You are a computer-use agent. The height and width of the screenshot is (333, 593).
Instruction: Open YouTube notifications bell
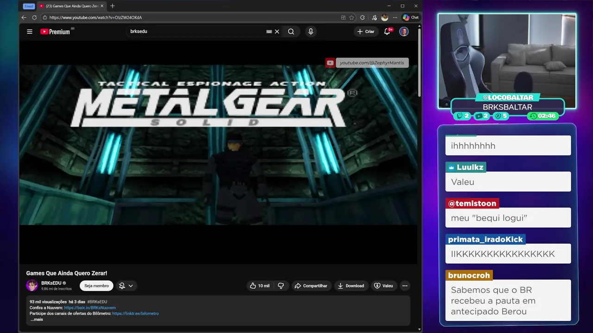coord(387,31)
